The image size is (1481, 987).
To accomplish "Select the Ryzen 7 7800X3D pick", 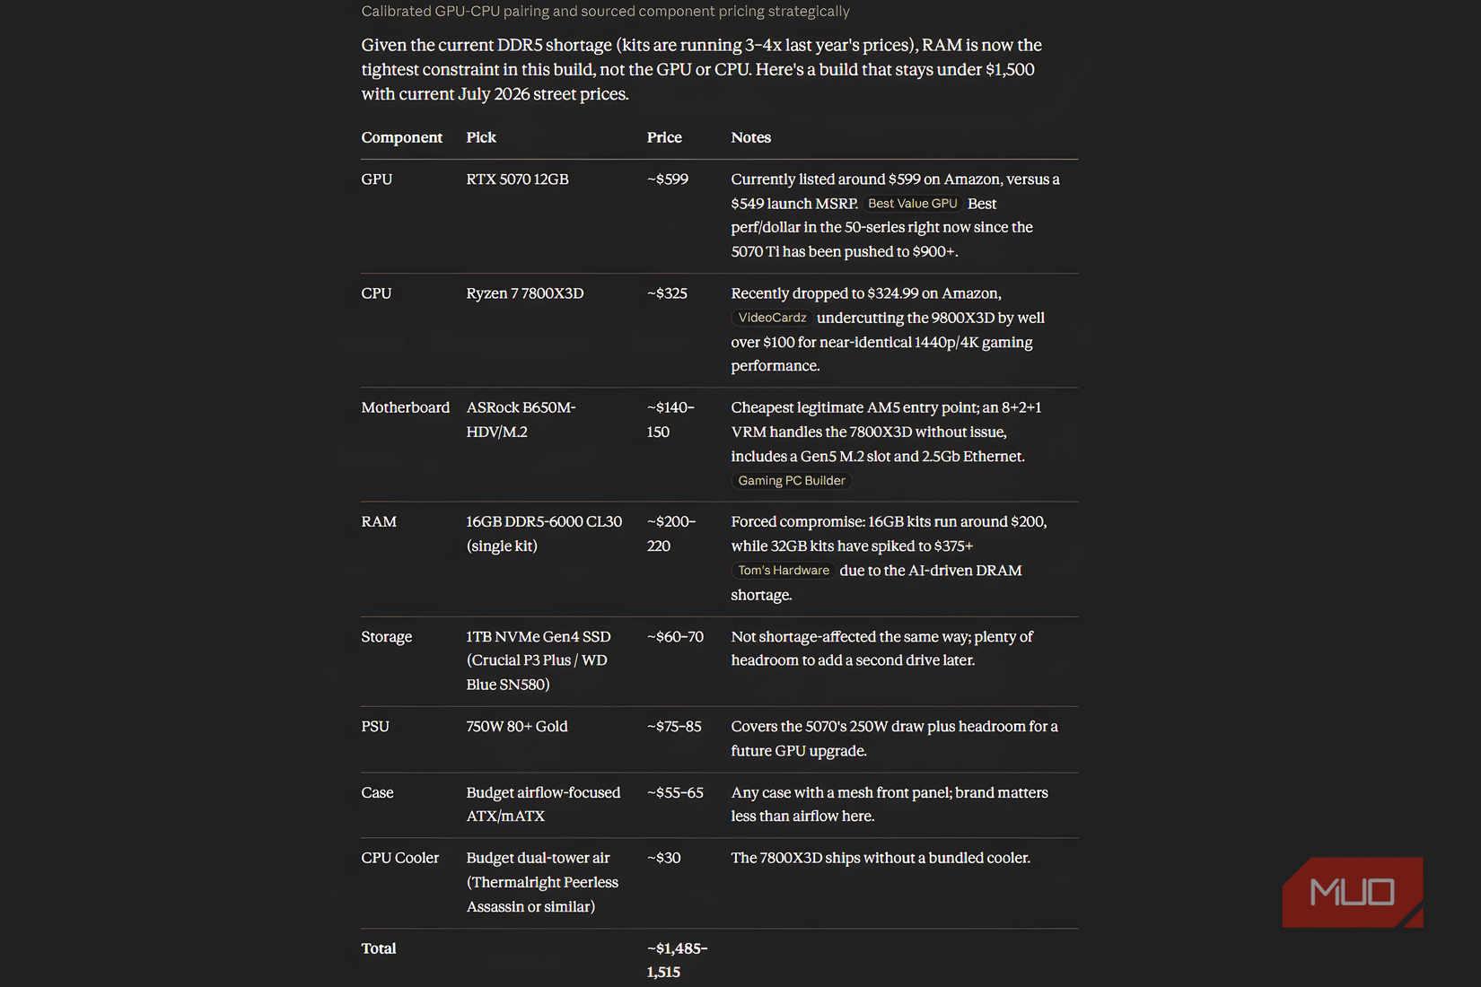I will [524, 293].
